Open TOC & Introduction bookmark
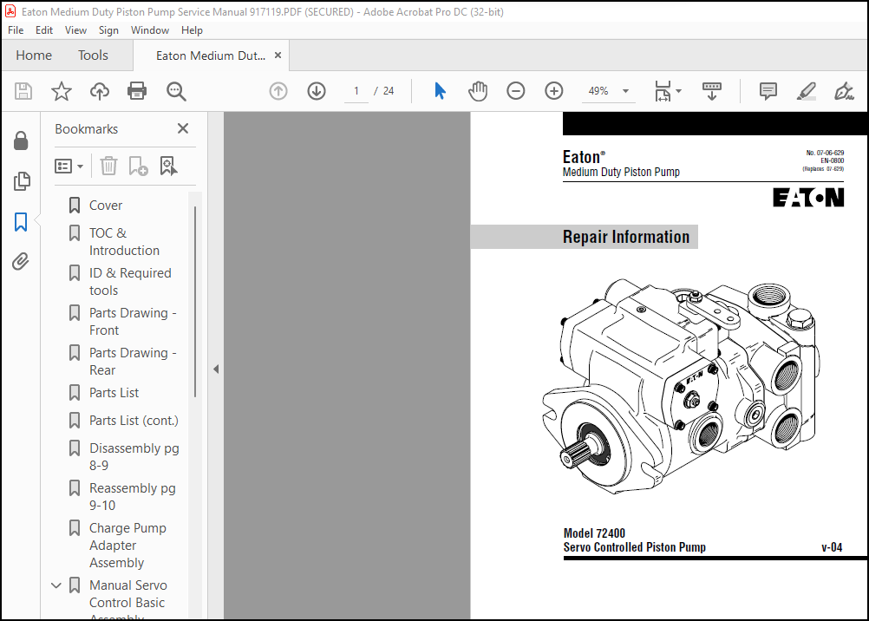869x621 pixels. pos(124,242)
